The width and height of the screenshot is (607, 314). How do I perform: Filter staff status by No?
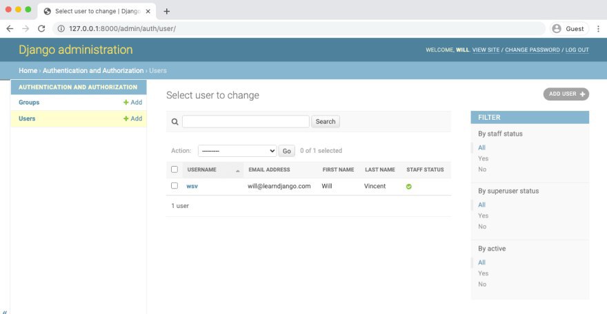[x=482, y=169]
